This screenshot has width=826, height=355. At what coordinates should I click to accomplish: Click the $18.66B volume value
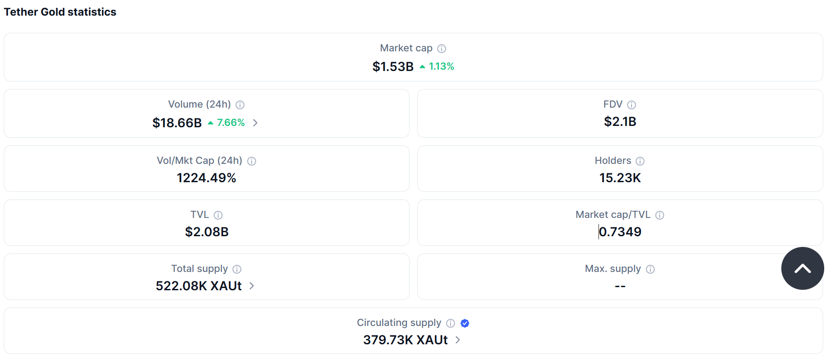click(x=177, y=123)
